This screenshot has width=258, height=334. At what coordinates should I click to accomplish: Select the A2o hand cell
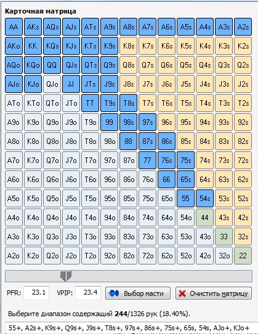pyautogui.click(x=14, y=256)
